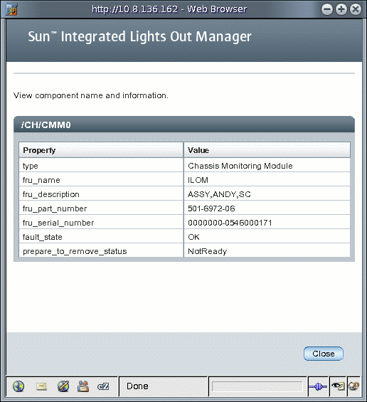The image size is (367, 402).
Task: Click the window title 'http://10.8.136.162 - Web Browser'
Action: coord(169,9)
